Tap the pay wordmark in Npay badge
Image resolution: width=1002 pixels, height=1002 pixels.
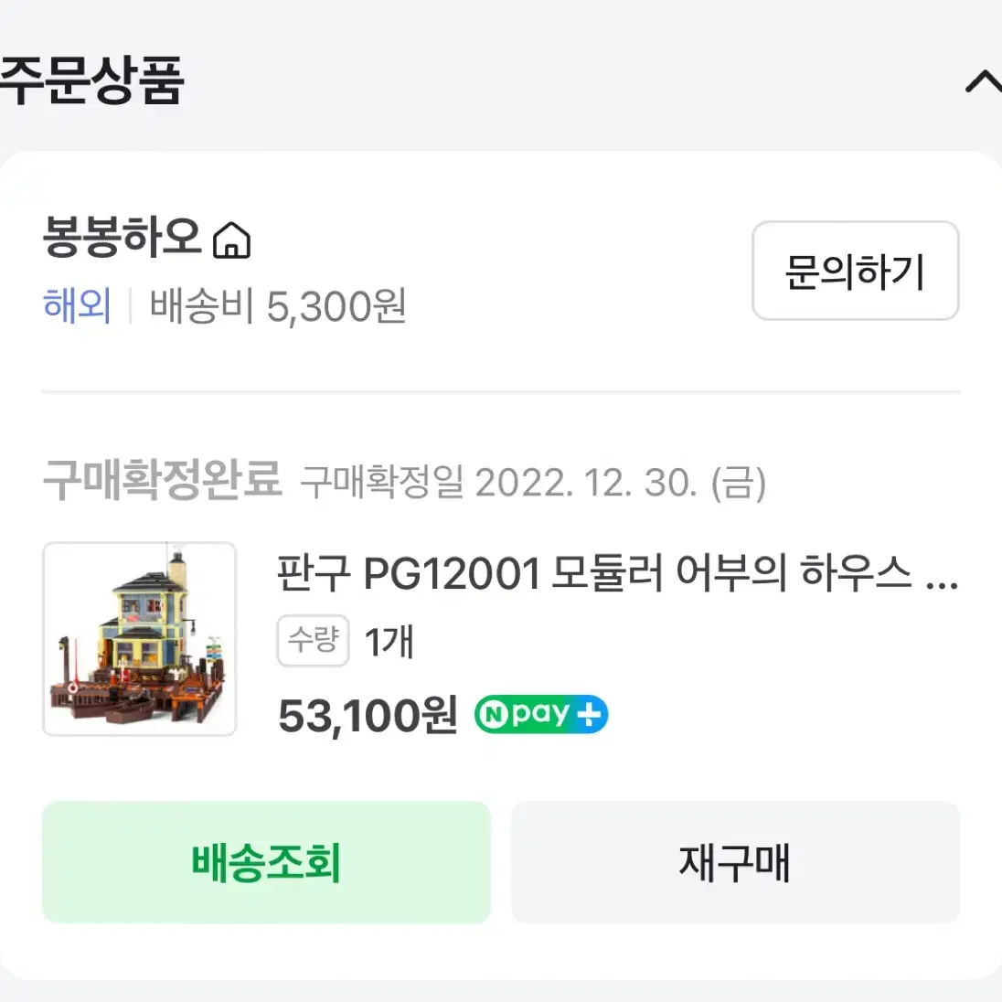[540, 714]
